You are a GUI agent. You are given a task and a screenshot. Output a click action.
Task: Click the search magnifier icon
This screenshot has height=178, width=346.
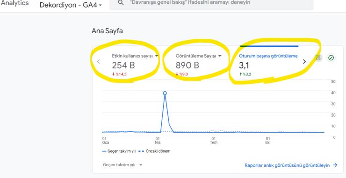click(x=121, y=3)
